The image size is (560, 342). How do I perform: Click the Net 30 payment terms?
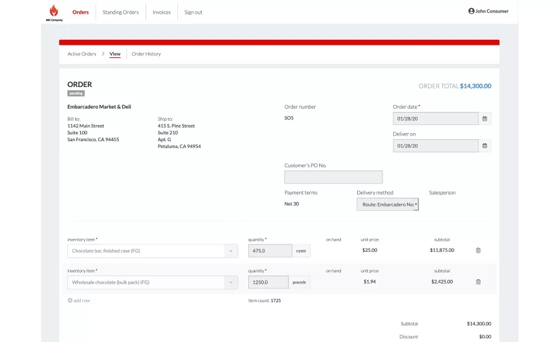[291, 204]
